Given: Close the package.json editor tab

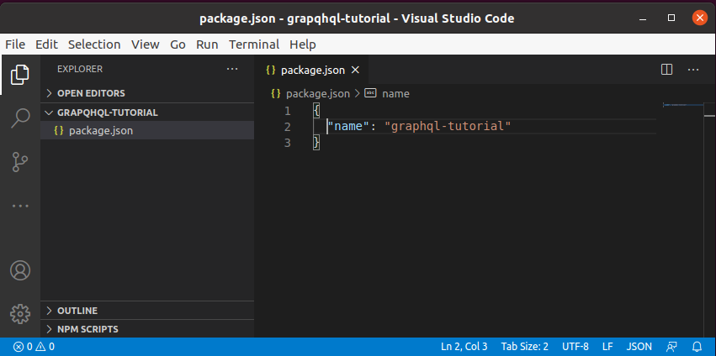Looking at the screenshot, I should pos(355,71).
